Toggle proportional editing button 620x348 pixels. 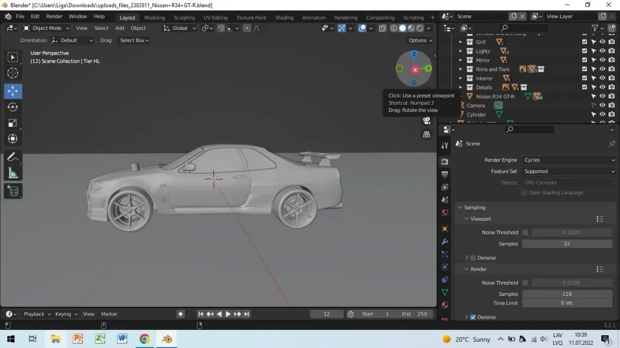pyautogui.click(x=247, y=28)
